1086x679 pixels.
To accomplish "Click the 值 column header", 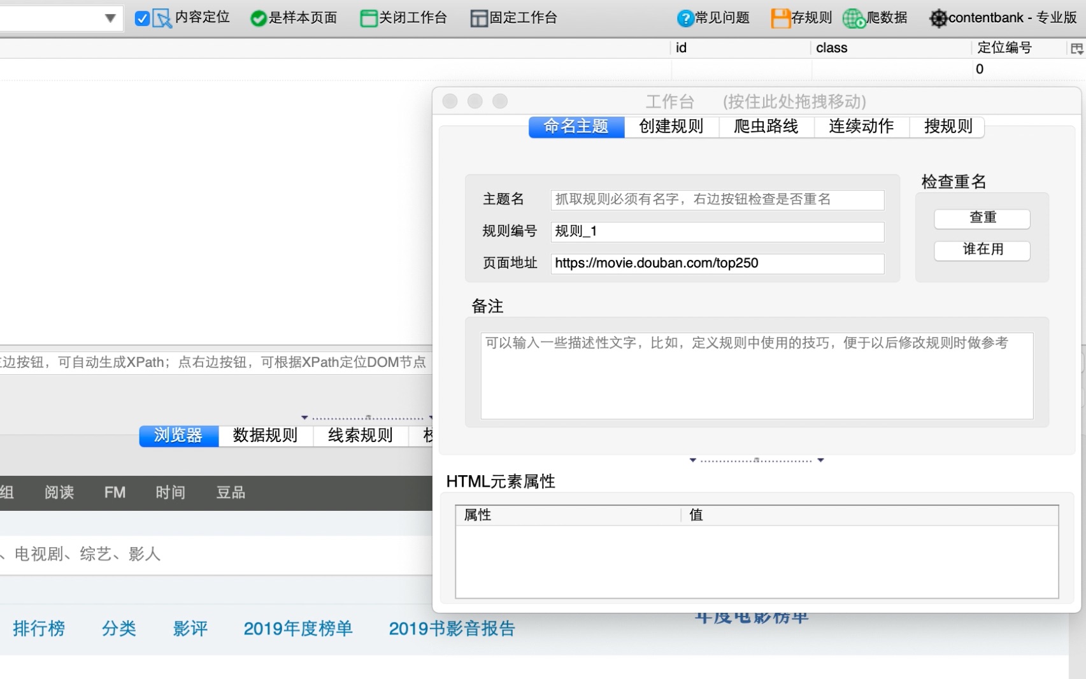I will [x=869, y=515].
